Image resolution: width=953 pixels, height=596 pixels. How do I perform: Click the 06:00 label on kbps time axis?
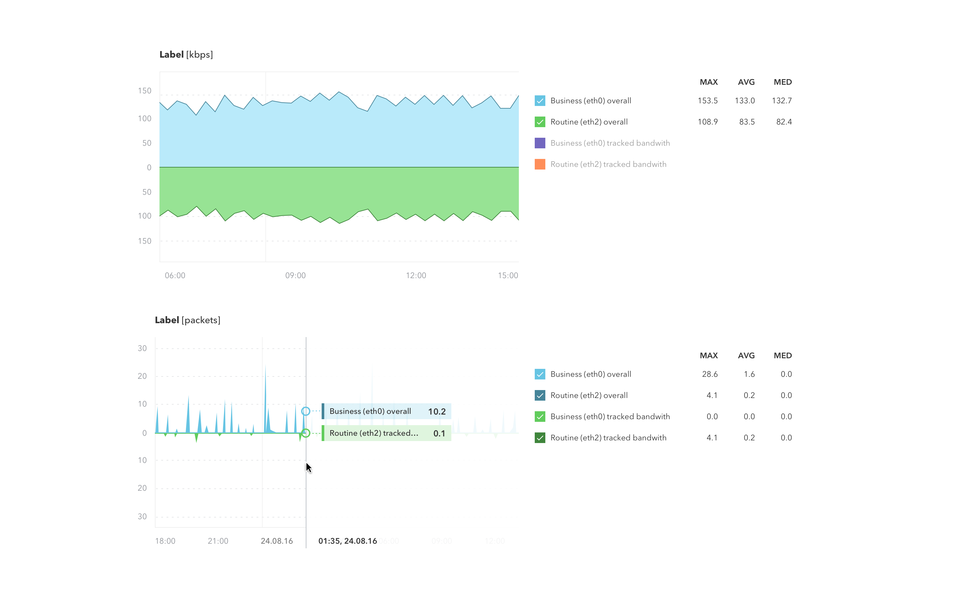coord(175,275)
